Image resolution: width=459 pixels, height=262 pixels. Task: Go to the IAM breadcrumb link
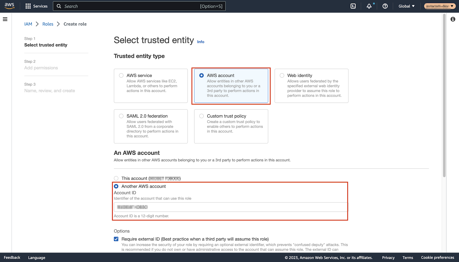point(28,24)
